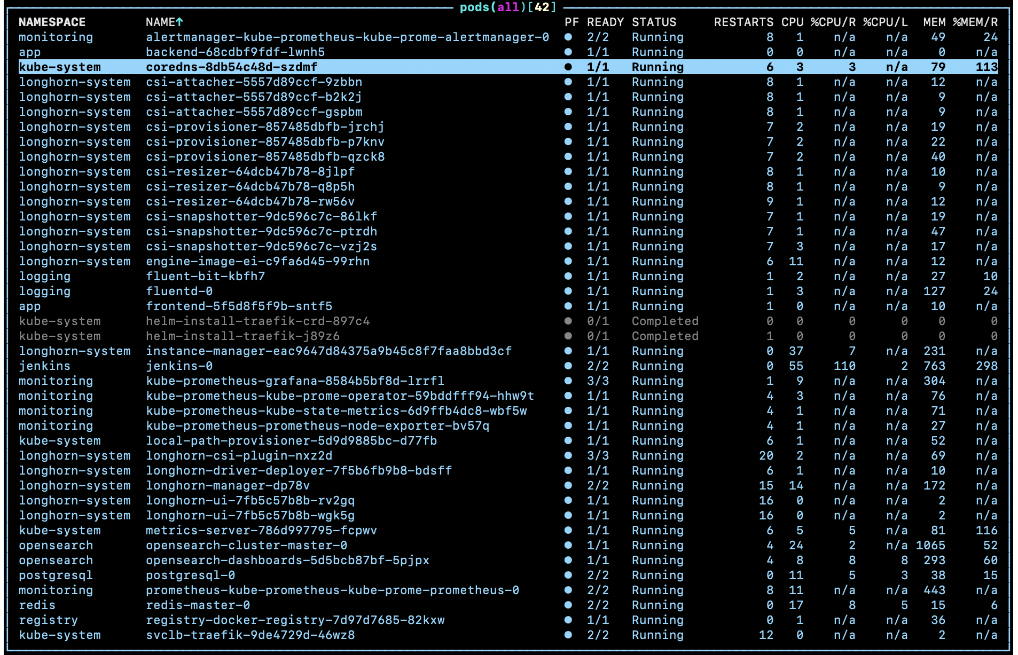Click the registry namespace cell
The height and width of the screenshot is (655, 1018).
click(49, 620)
